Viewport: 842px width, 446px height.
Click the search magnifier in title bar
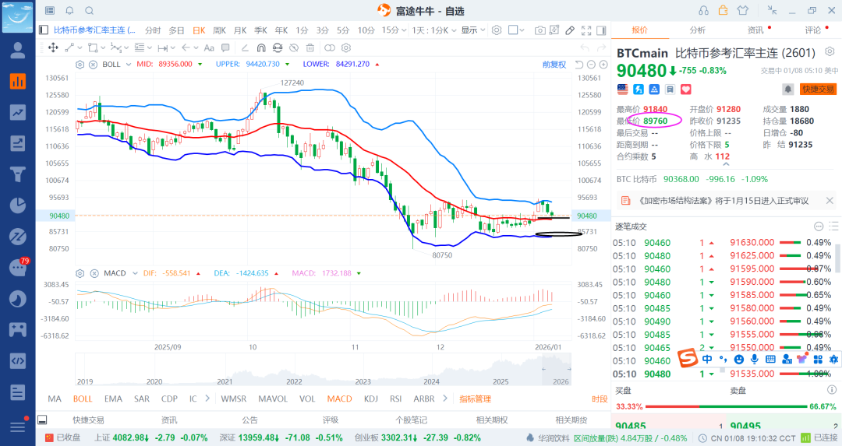click(x=89, y=10)
